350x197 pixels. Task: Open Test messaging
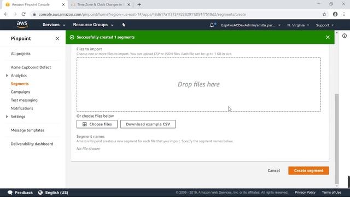click(24, 100)
